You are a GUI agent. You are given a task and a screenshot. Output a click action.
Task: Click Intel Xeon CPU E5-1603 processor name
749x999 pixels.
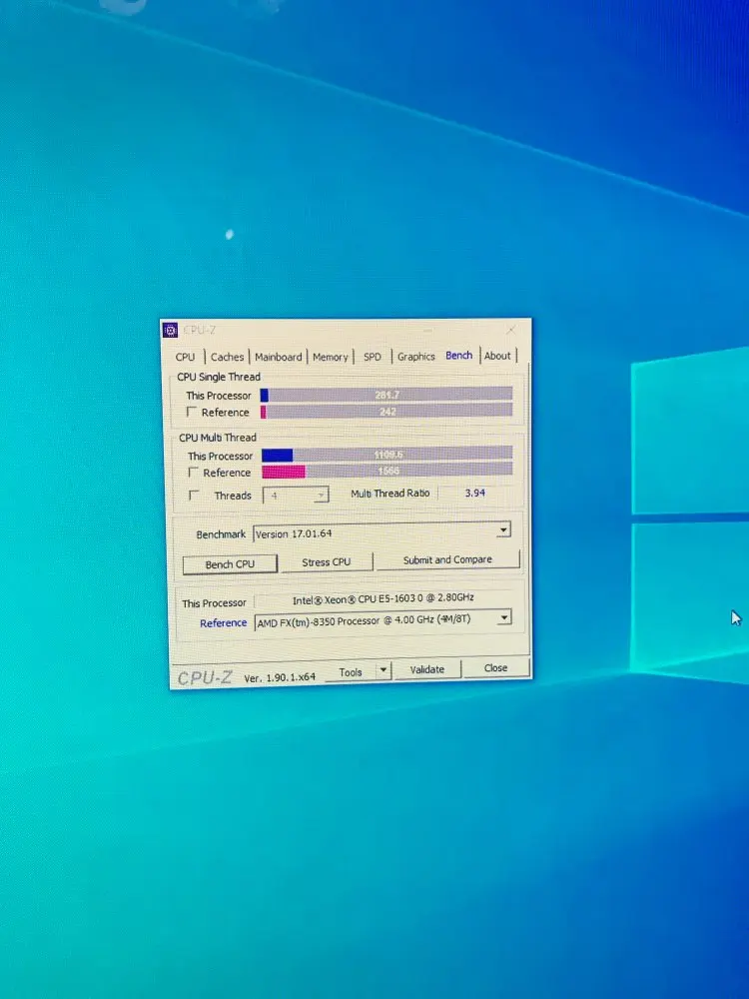(x=382, y=598)
